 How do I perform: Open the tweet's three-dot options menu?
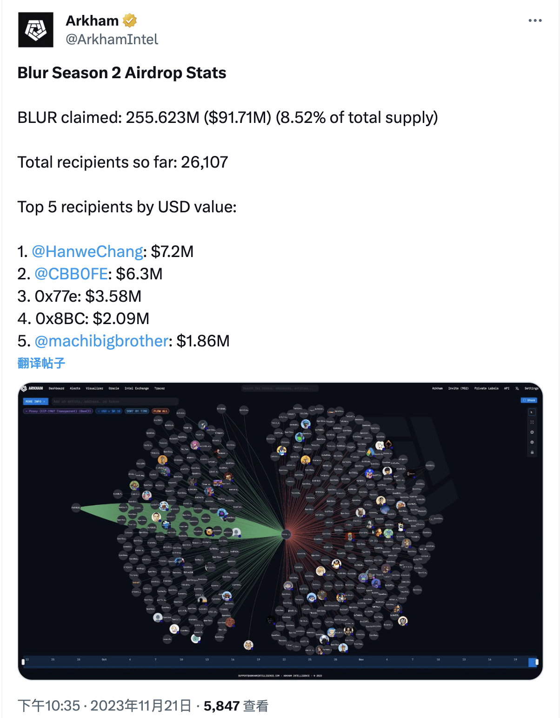pos(536,20)
